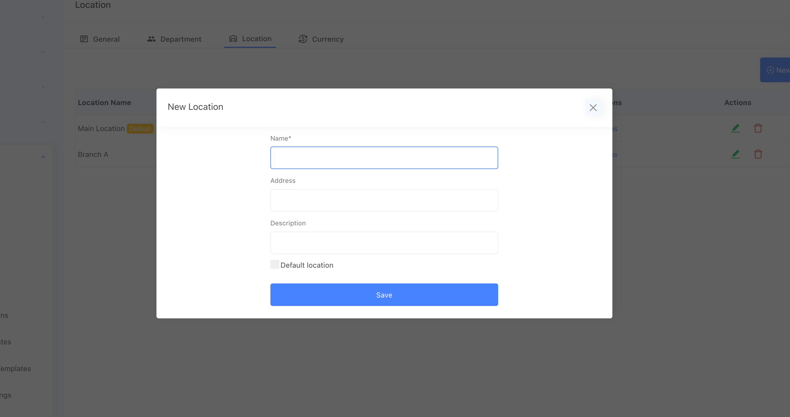Expand the first sidebar chevron
The width and height of the screenshot is (790, 417).
pyautogui.click(x=43, y=17)
